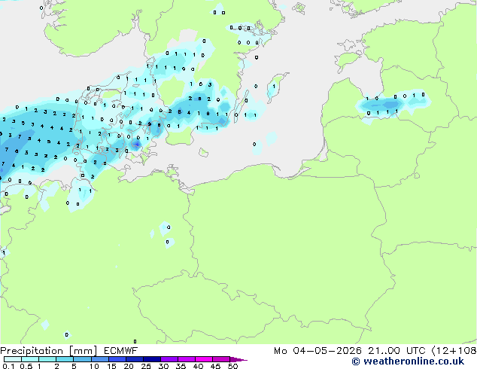477x369 pixels.
Task: Click the '(12+108' forecast offset text
Action: coord(454,351)
